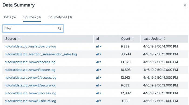This screenshot has height=105, width=189.
Task: Open the vendor_sales/vendor_sales.log source link
Action: click(x=41, y=54)
